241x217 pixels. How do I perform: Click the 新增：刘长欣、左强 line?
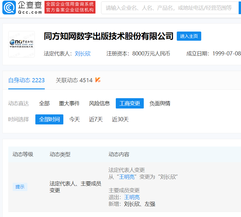pyautogui.click(x=132, y=204)
